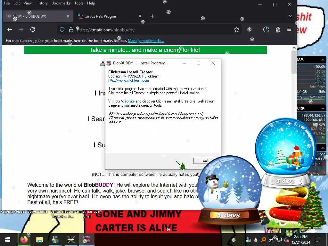Click the water drop system tray icon

coord(256,240)
